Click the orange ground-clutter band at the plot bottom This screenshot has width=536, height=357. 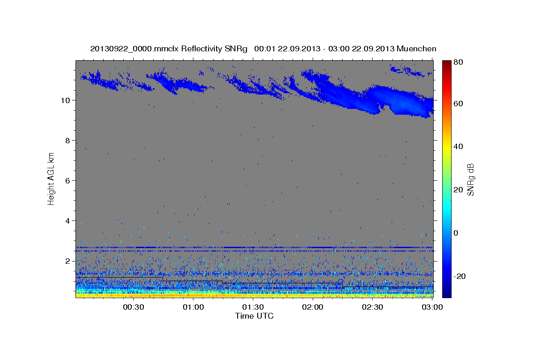click(254, 295)
